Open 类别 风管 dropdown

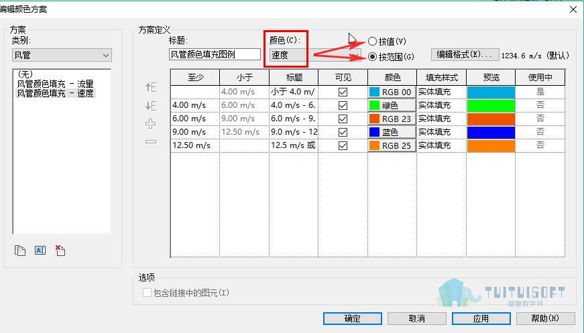click(62, 55)
